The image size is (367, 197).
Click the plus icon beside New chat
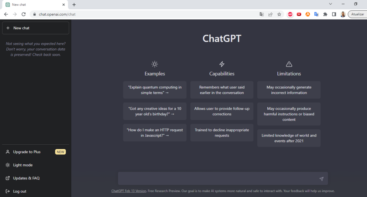pos(8,28)
